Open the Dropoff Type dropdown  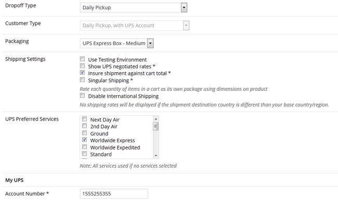134,8
